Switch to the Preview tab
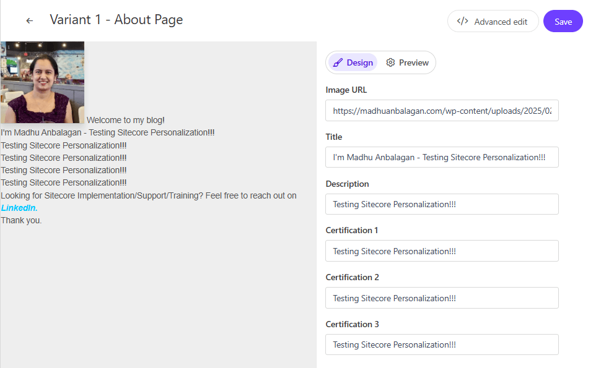Image resolution: width=601 pixels, height=368 pixels. [x=407, y=62]
